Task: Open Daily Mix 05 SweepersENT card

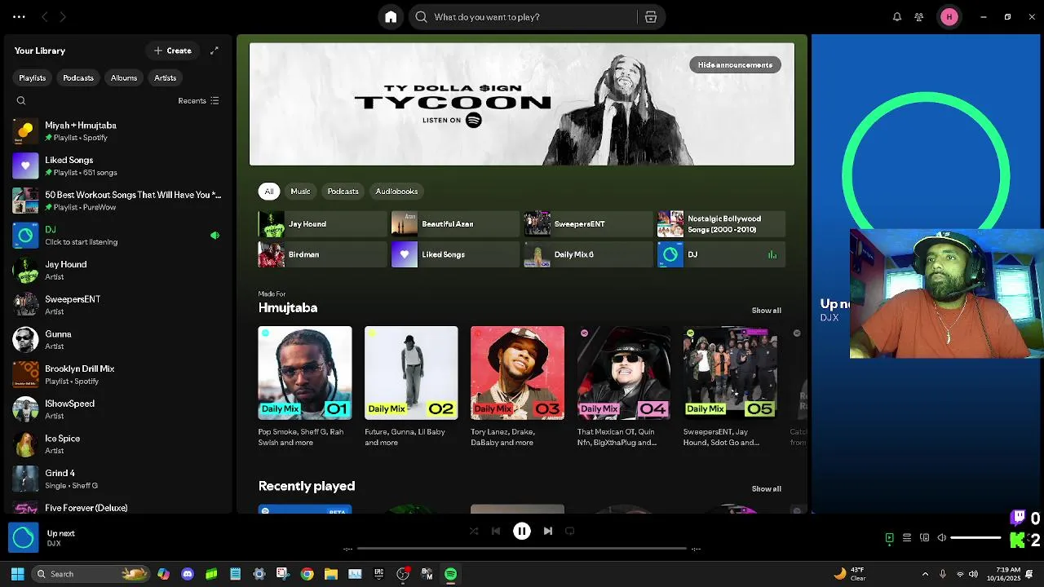Action: pos(730,387)
